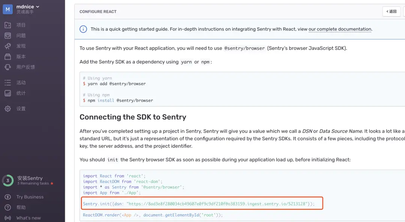The height and width of the screenshot is (222, 405).
Task: Click the Help (帮助) question mark icon
Action: [x=7, y=207]
